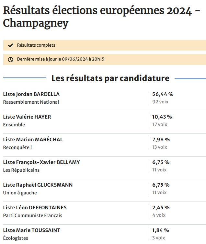Click the Rassemblement National party label
Image resolution: width=206 pixels, height=244 pixels.
[31, 102]
